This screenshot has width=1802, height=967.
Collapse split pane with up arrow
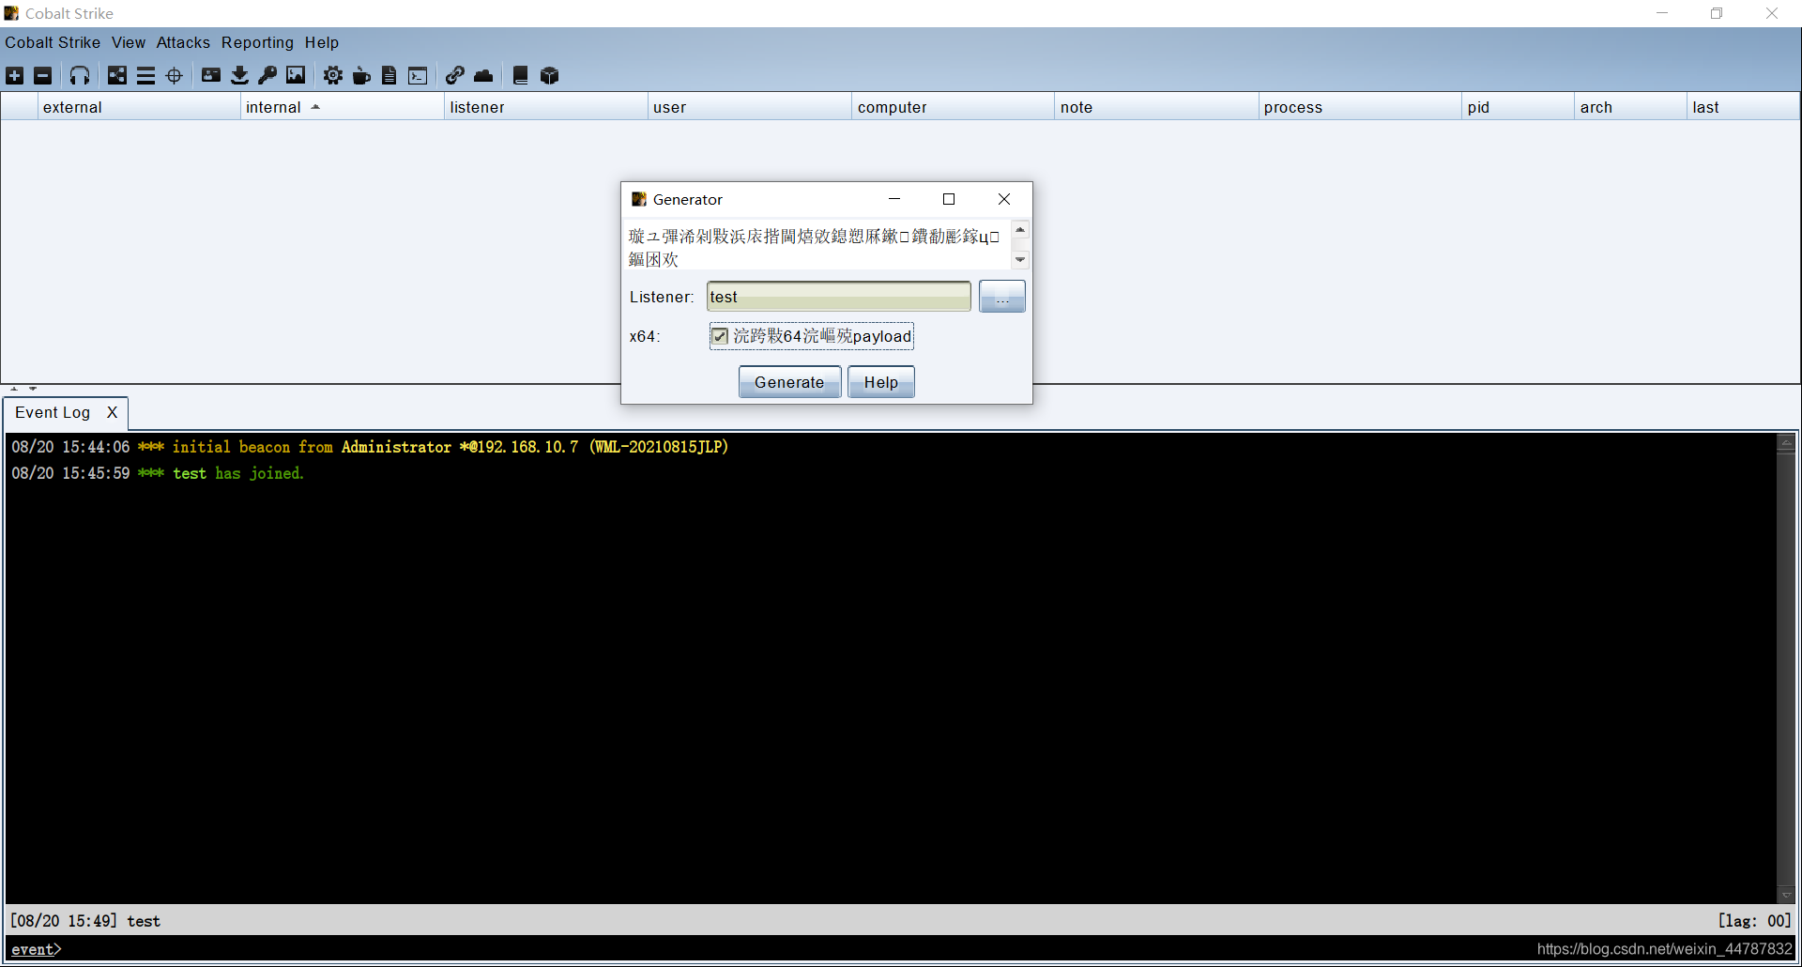[x=14, y=388]
